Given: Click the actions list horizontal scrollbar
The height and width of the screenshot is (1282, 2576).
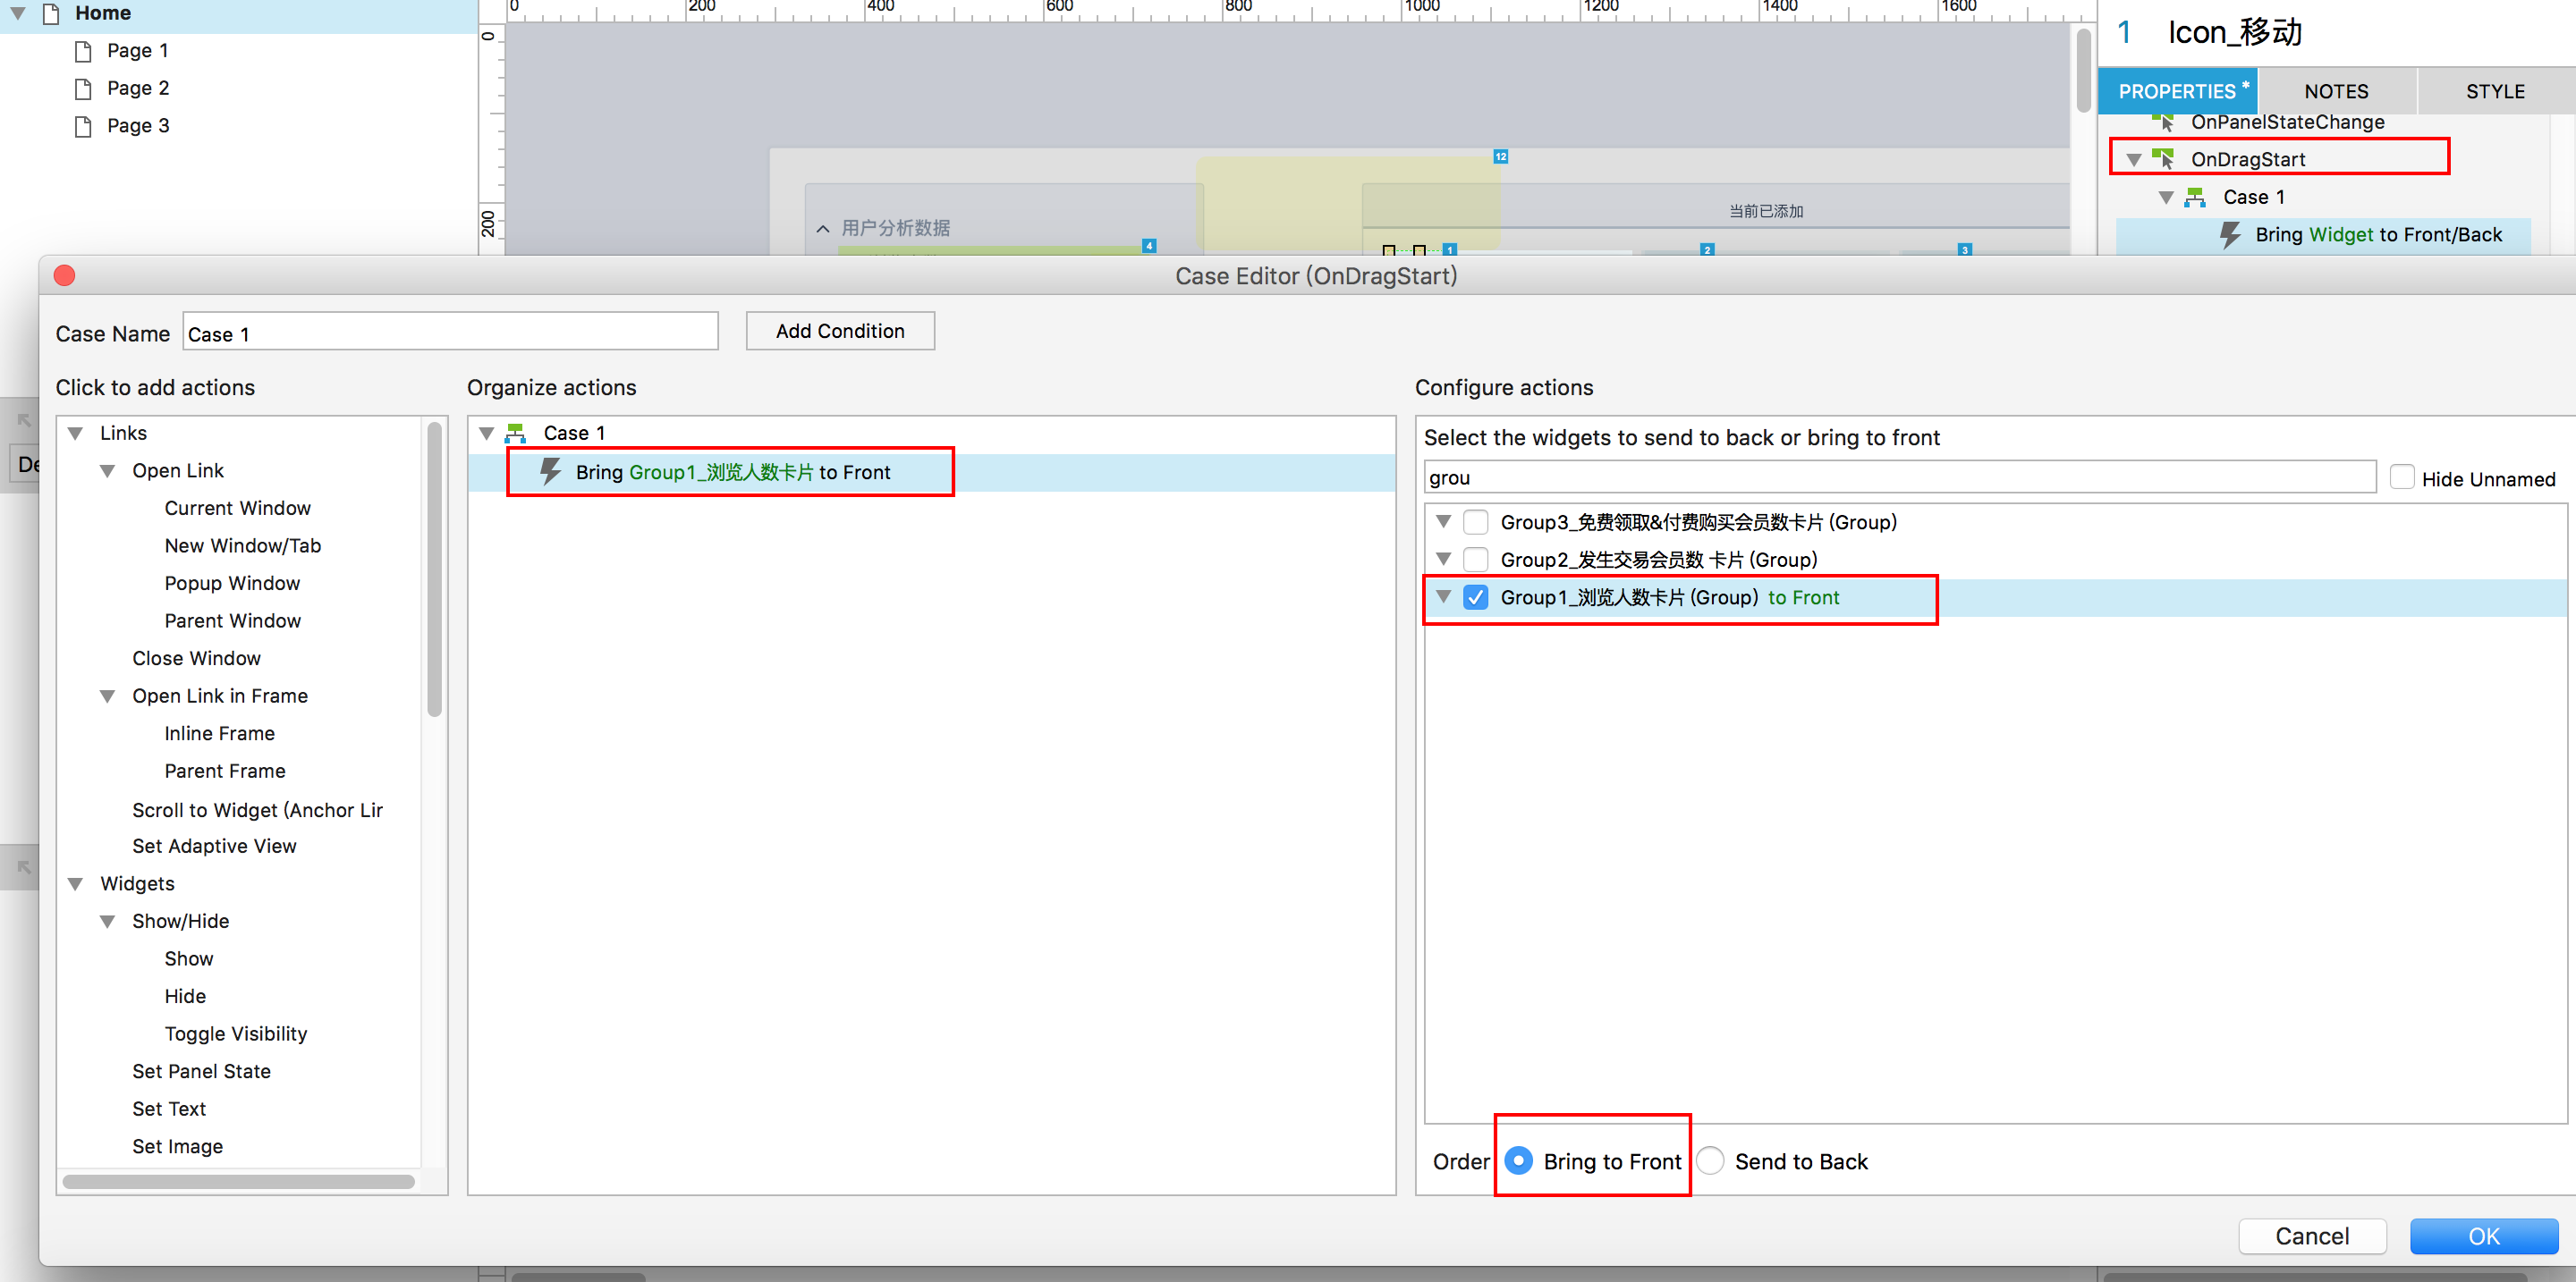Looking at the screenshot, I should pyautogui.click(x=238, y=1182).
